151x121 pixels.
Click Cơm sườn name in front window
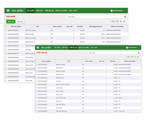point(59,108)
